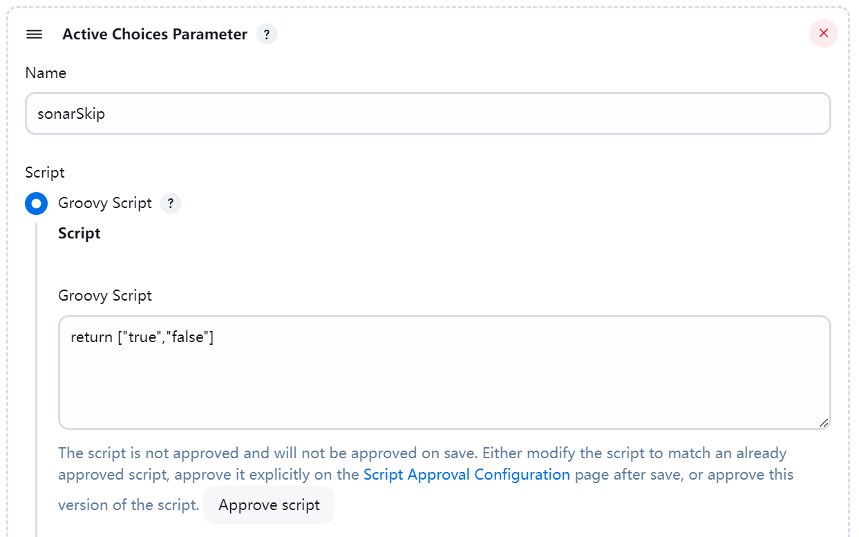Click the hamburger drag handle icon

tap(34, 35)
